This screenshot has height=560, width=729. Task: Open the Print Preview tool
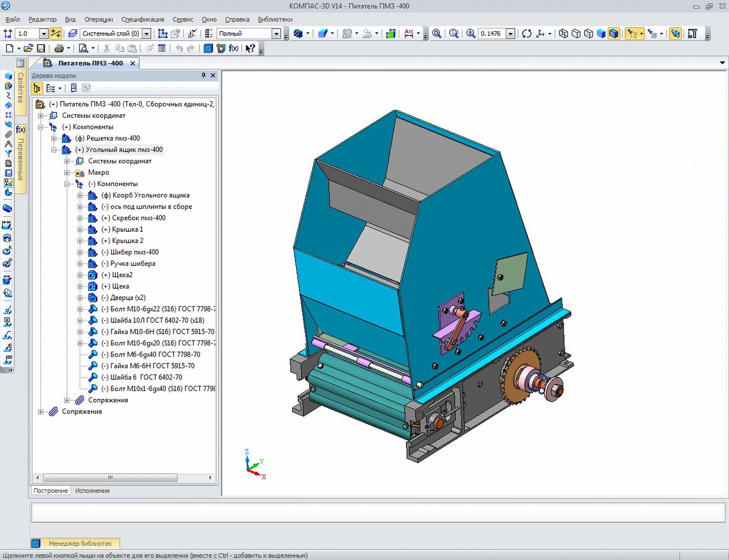[83, 48]
